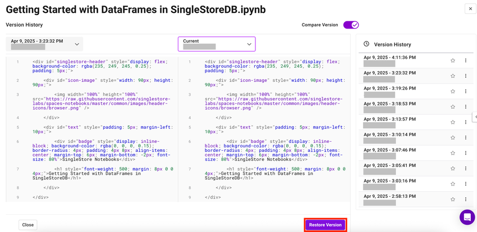
Task: Open the Apr 9 3:23:32 PM version dropdown
Action: [x=44, y=44]
